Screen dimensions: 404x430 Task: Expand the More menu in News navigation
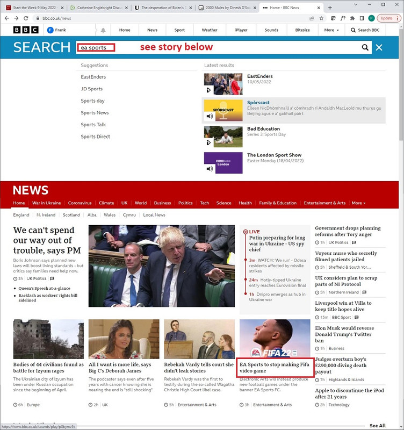pyautogui.click(x=358, y=203)
